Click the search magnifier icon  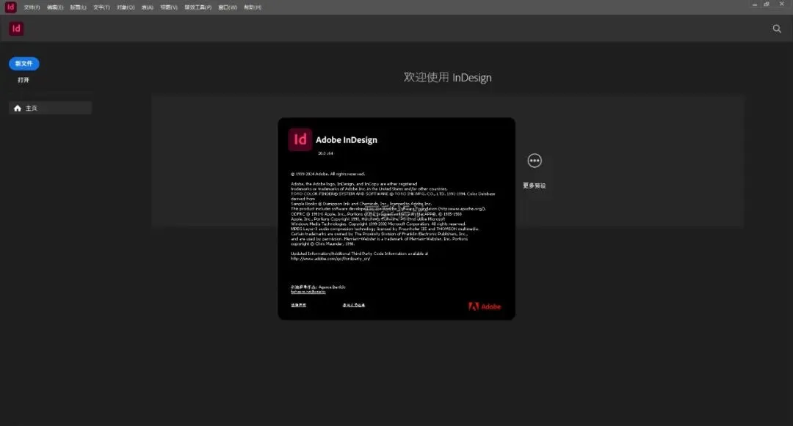(777, 29)
